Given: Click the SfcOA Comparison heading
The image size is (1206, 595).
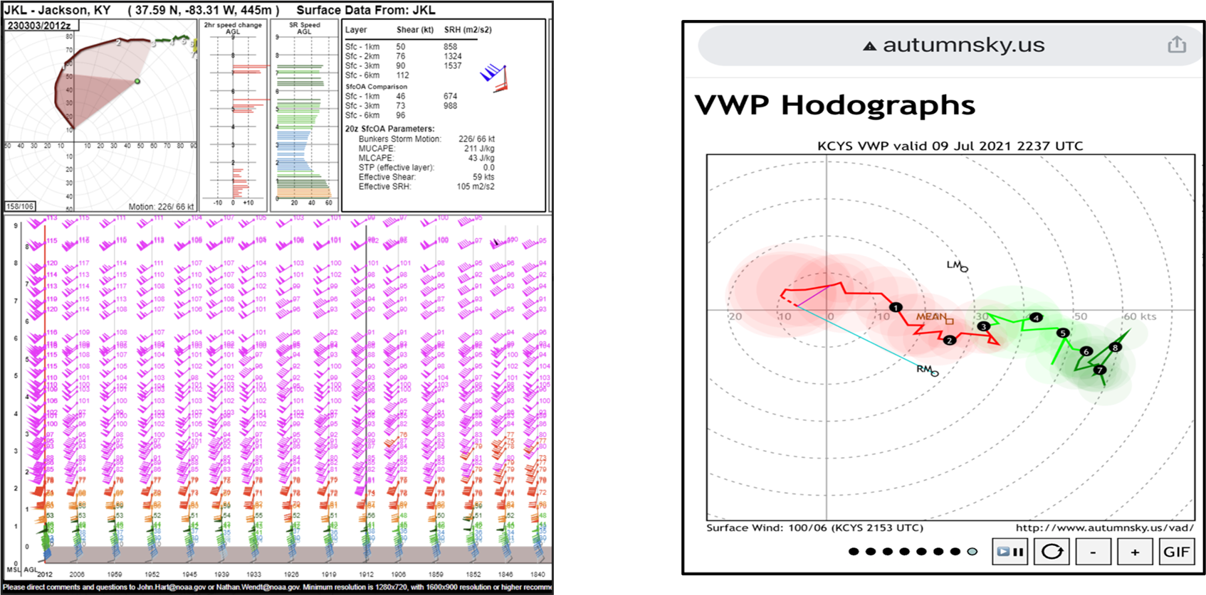Looking at the screenshot, I should tap(376, 87).
